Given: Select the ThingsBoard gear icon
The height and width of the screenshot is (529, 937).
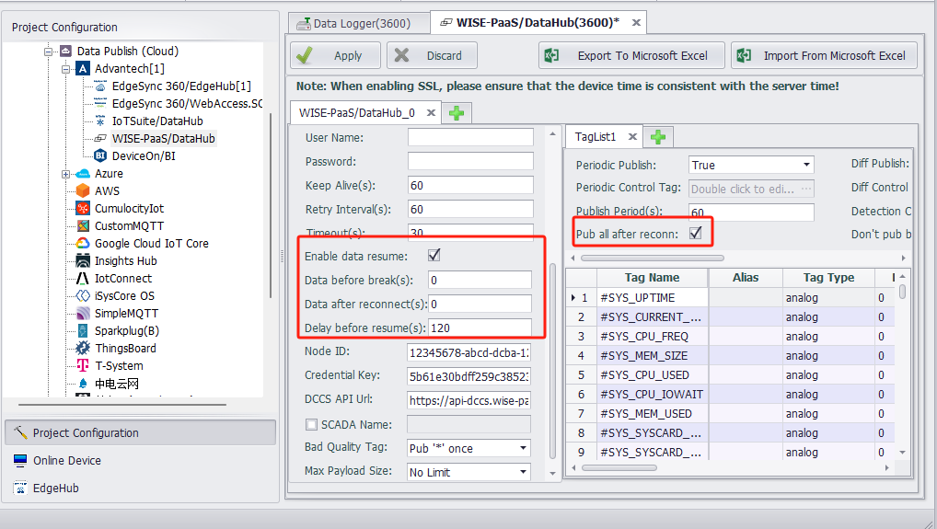Looking at the screenshot, I should pyautogui.click(x=83, y=349).
